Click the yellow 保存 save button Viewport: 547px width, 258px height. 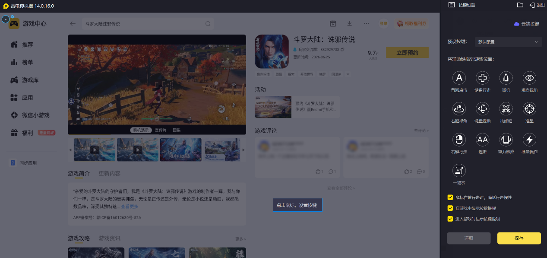pyautogui.click(x=519, y=238)
